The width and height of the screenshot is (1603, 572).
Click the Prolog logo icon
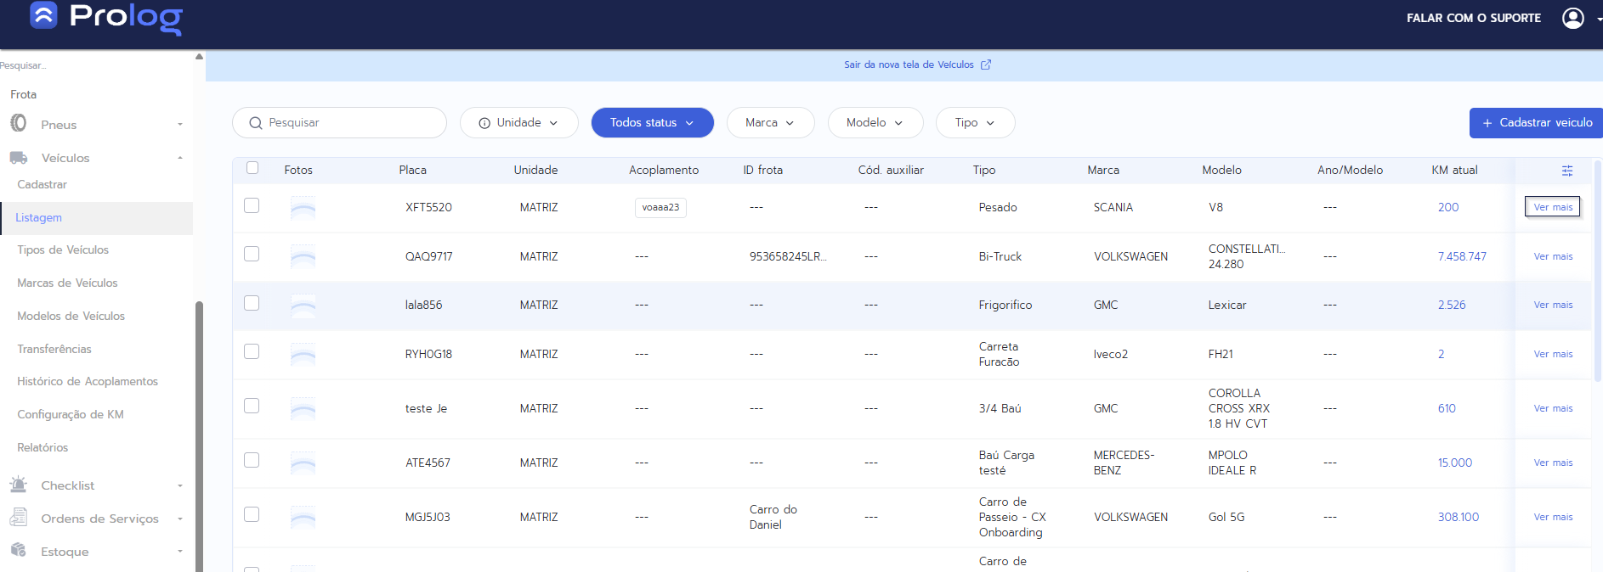[x=43, y=15]
